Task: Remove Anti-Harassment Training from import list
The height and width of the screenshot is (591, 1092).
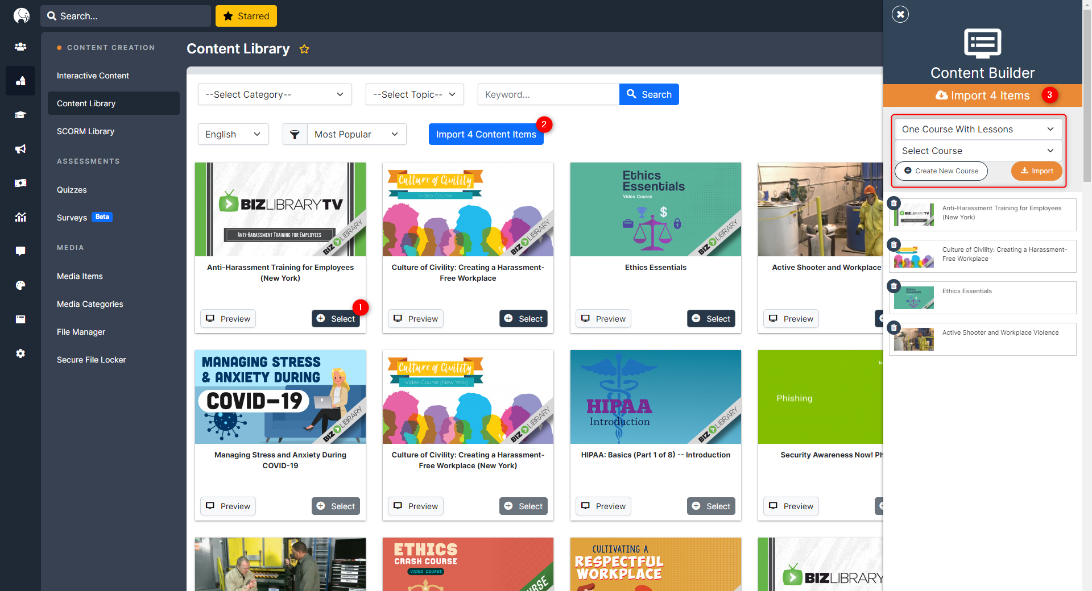Action: click(x=894, y=203)
